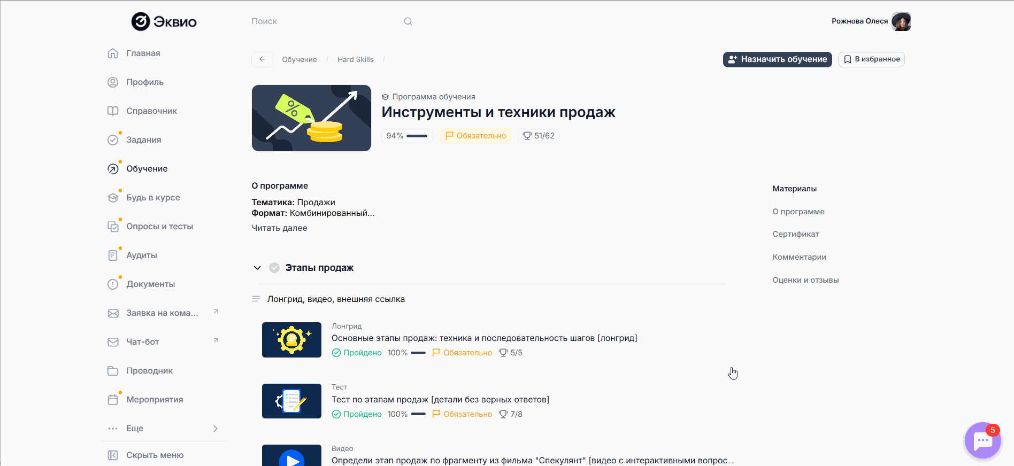Image resolution: width=1014 pixels, height=466 pixels.
Task: Click the program cover image
Action: 311,118
